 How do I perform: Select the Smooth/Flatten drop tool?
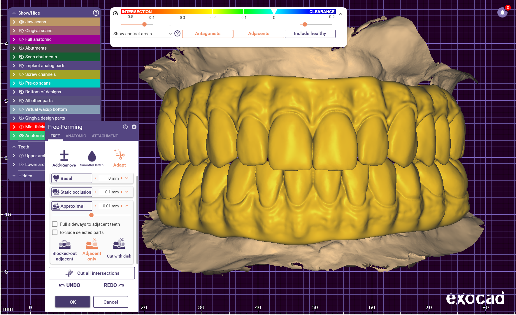(92, 156)
